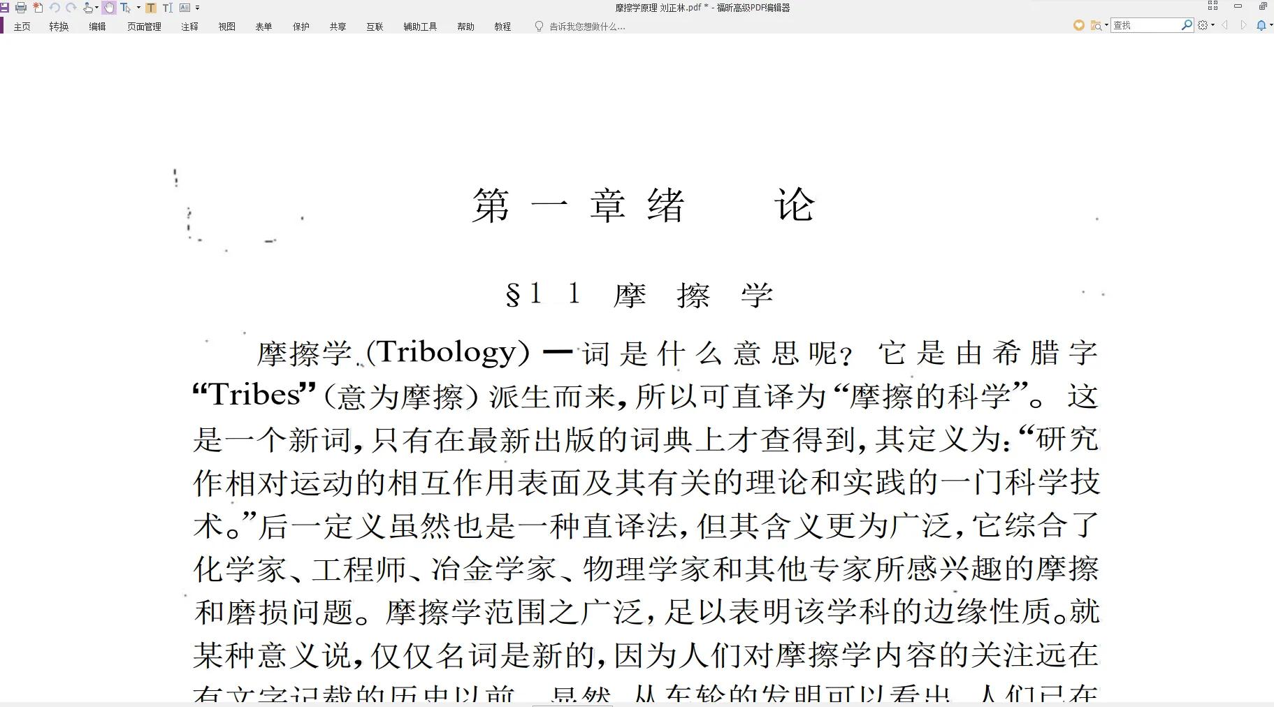Select the 页面管理 tab
Viewport: 1274px width, 707px height.
pos(144,27)
